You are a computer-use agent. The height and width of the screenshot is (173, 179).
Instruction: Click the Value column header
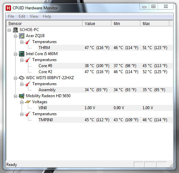point(97,23)
